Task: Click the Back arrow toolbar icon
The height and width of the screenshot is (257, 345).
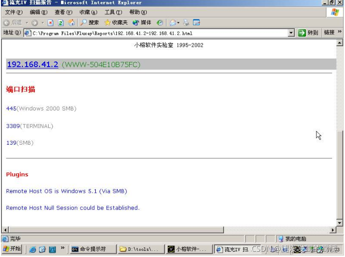Action: point(7,23)
